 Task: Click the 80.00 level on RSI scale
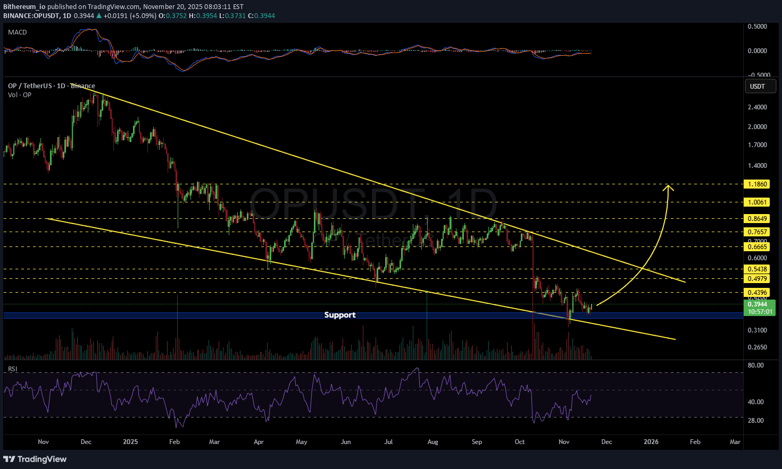[755, 365]
